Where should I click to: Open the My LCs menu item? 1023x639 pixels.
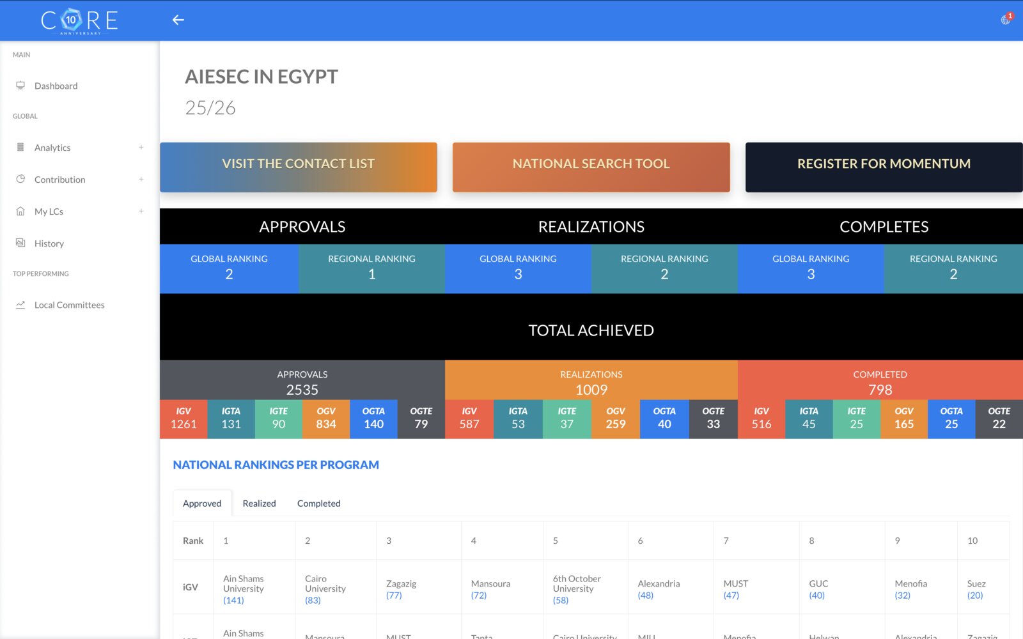pos(79,212)
